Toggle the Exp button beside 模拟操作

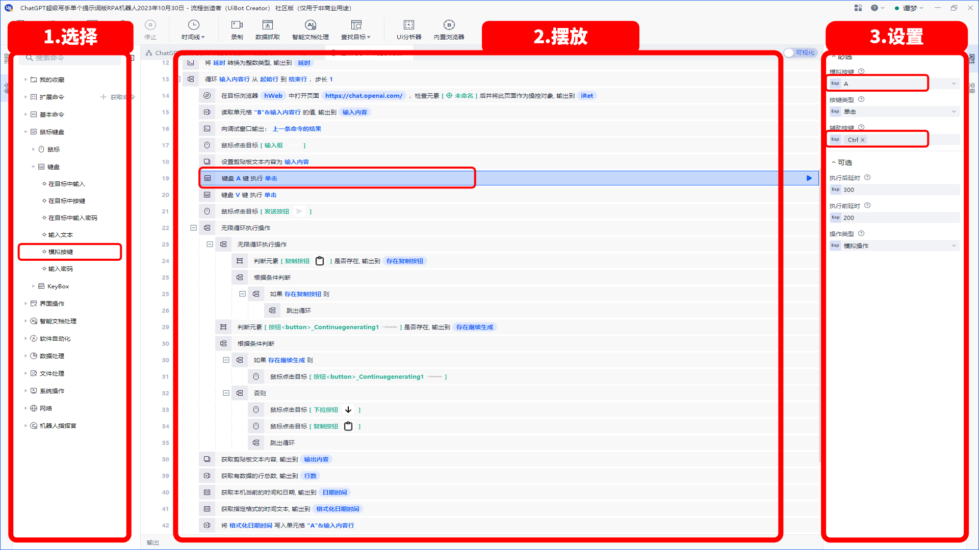pos(835,246)
